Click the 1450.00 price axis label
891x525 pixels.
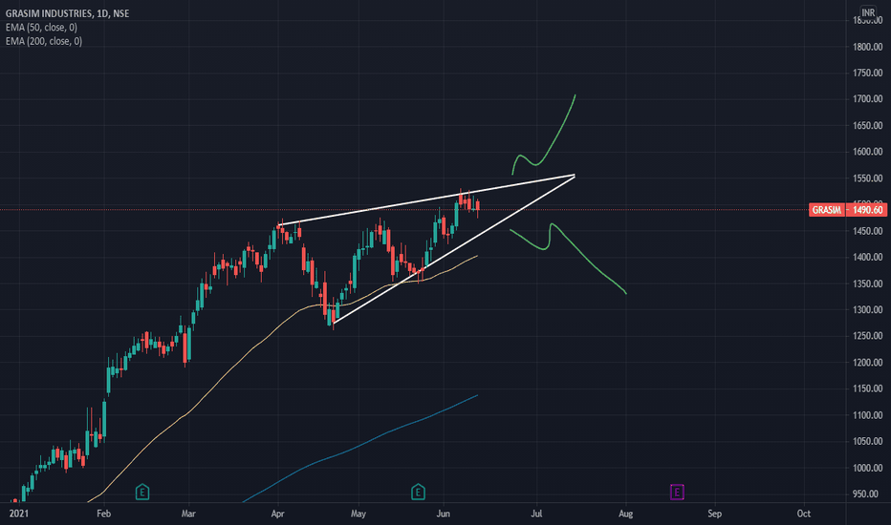click(868, 231)
